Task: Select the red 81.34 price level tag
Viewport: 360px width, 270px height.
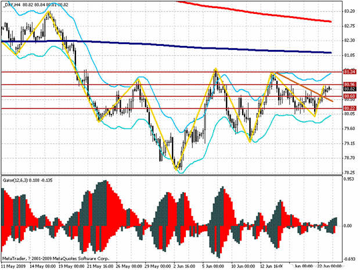Action: [x=350, y=72]
